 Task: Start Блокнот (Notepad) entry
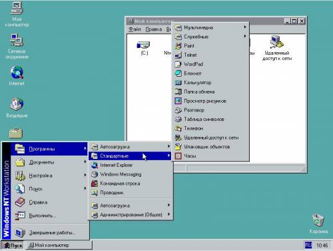(x=210, y=73)
